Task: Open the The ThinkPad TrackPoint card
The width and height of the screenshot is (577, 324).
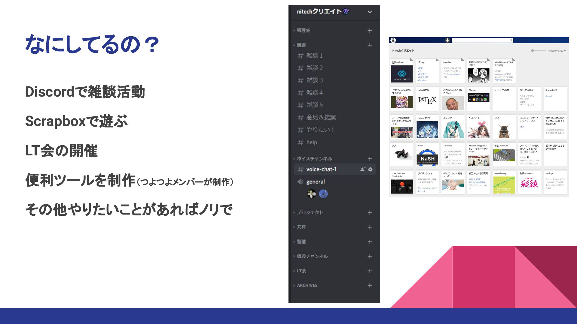Action: coord(402,182)
